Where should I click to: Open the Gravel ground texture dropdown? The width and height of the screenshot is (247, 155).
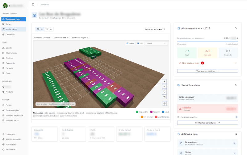click(x=157, y=43)
